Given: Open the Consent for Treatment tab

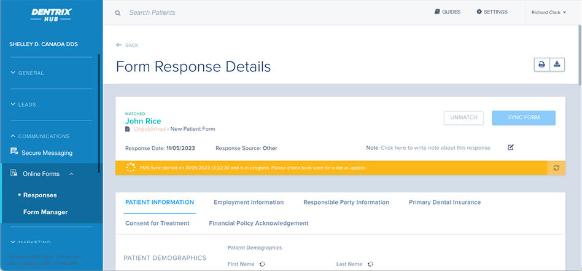Looking at the screenshot, I should [157, 224].
